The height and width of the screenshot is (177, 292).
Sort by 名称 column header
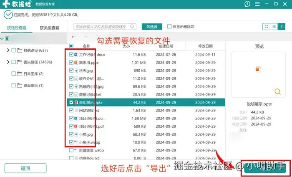(87, 46)
